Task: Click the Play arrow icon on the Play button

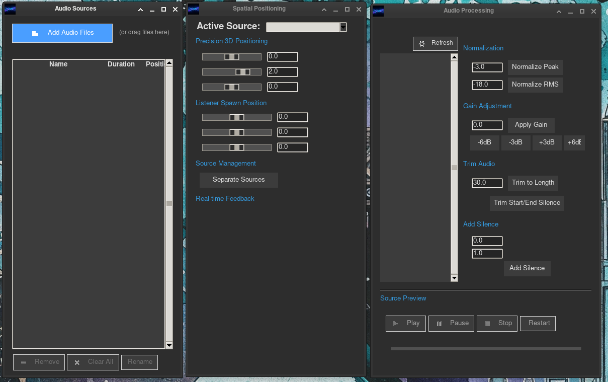Action: pyautogui.click(x=396, y=323)
